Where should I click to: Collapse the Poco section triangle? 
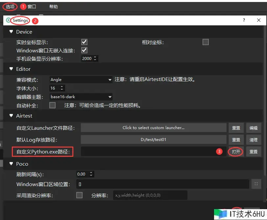point(11,164)
